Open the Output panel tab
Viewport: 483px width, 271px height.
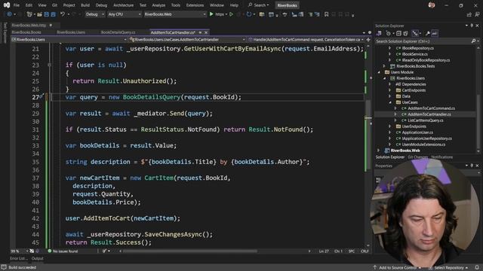(x=37, y=258)
